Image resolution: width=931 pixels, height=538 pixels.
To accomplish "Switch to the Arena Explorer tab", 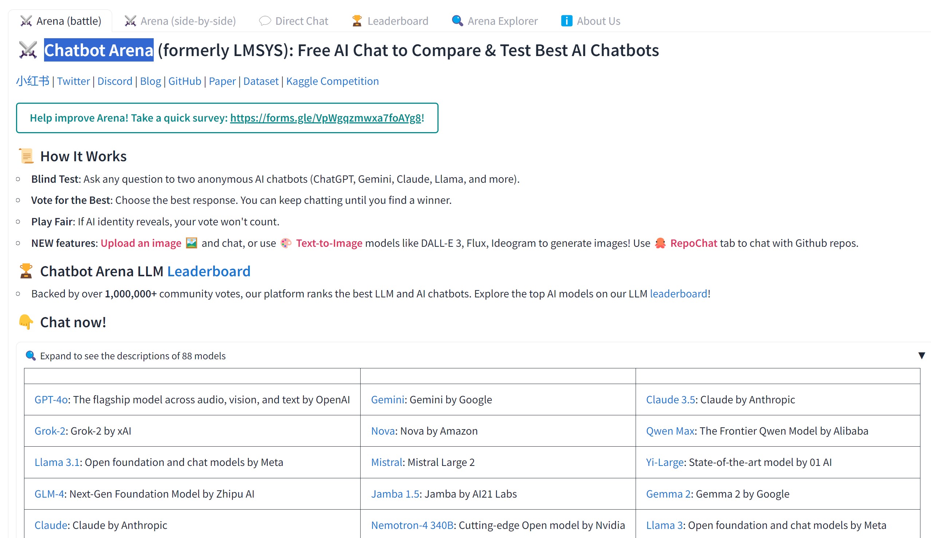I will (502, 21).
